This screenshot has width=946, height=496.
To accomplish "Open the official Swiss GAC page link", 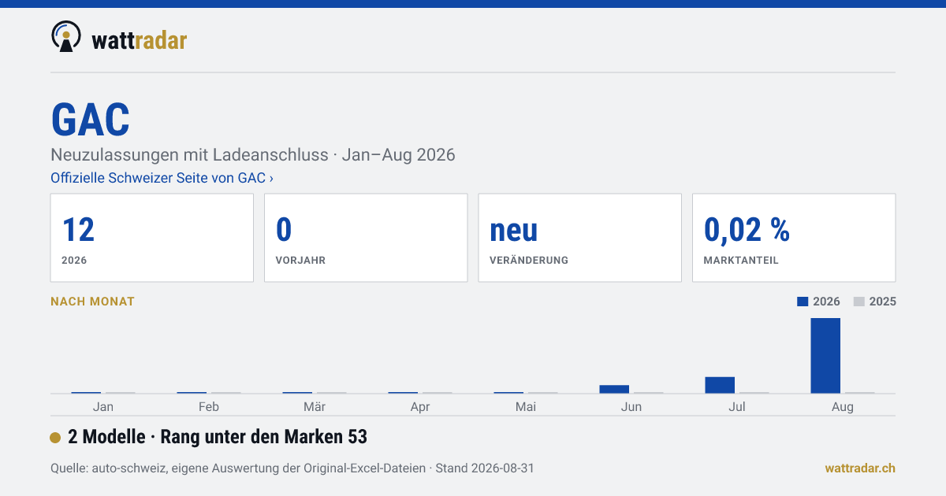I will click(x=162, y=178).
